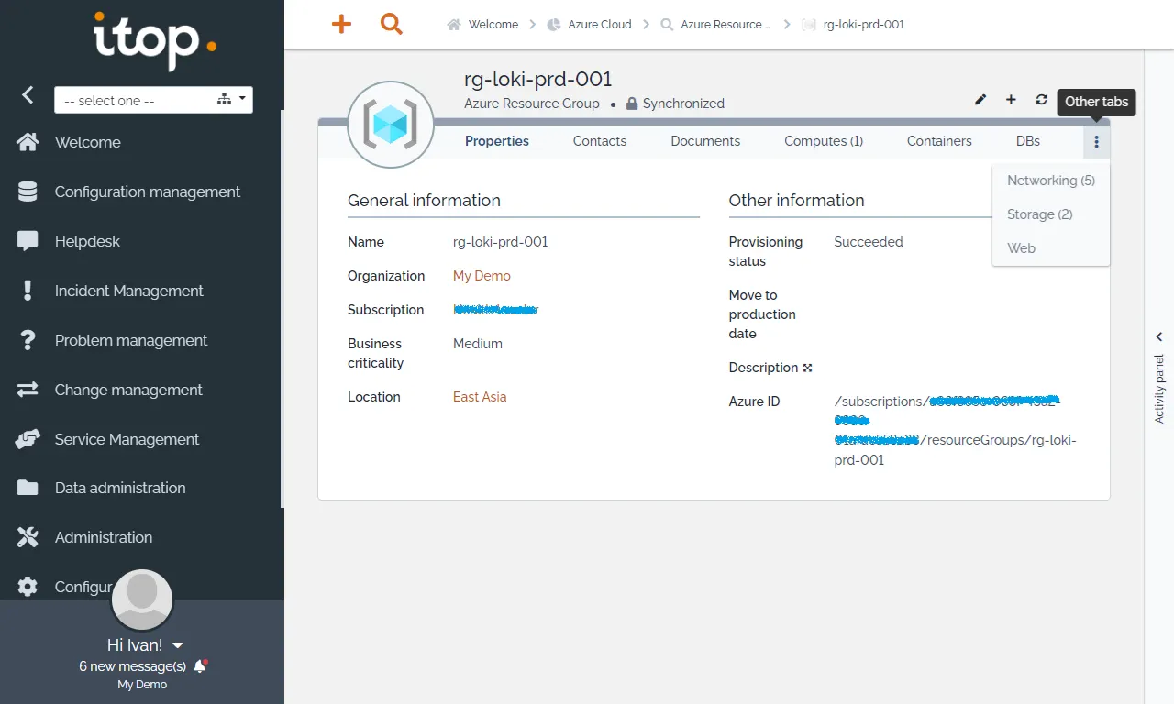This screenshot has height=704, width=1174.
Task: Click the Welcome house icon in sidebar
Action: [x=28, y=142]
